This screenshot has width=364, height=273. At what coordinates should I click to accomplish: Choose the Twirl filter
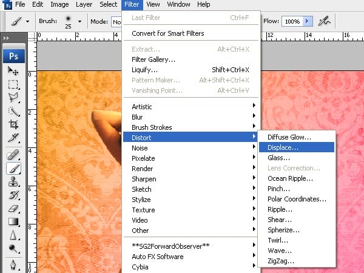pos(297,240)
